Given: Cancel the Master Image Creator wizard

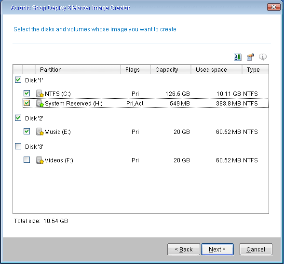Looking at the screenshot, I should tap(256, 250).
